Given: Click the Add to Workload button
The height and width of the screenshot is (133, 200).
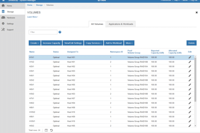Looking at the screenshot, I should click(114, 43).
